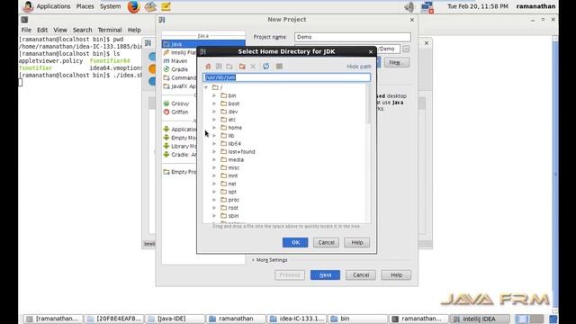Select the proc folder in the tree
The height and width of the screenshot is (324, 576).
[x=234, y=200]
